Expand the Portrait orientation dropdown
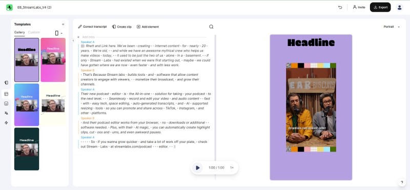This screenshot has height=190, width=410. click(392, 27)
